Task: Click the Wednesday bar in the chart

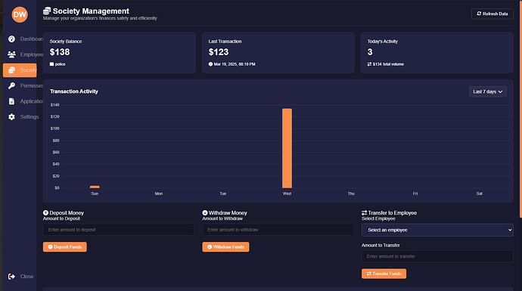Action: (x=287, y=148)
